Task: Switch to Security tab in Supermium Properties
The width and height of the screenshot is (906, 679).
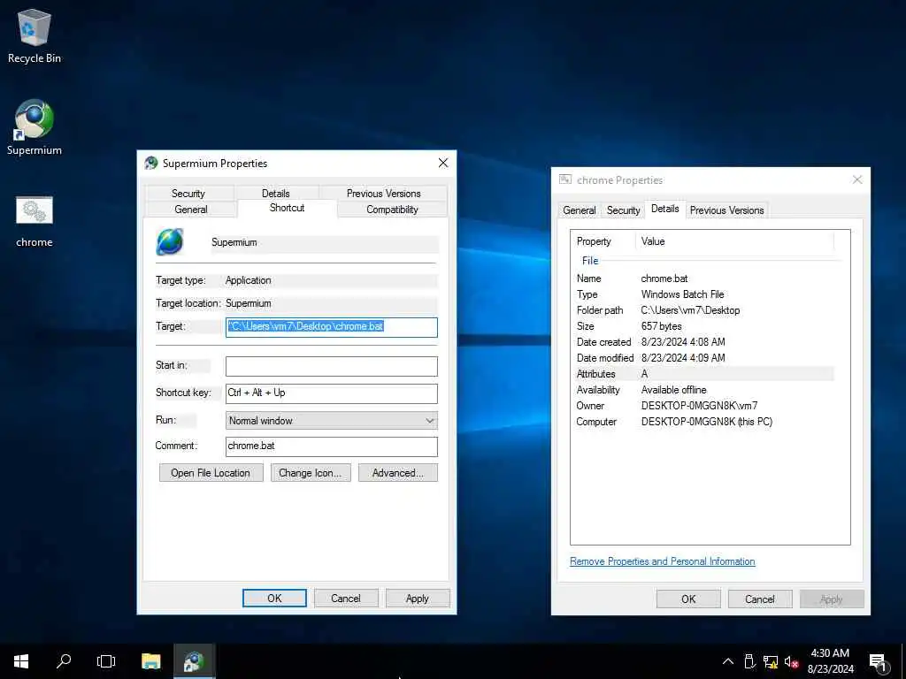Action: 188,194
